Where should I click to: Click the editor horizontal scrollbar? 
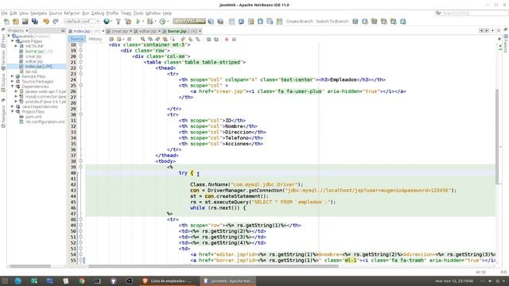click(213, 266)
